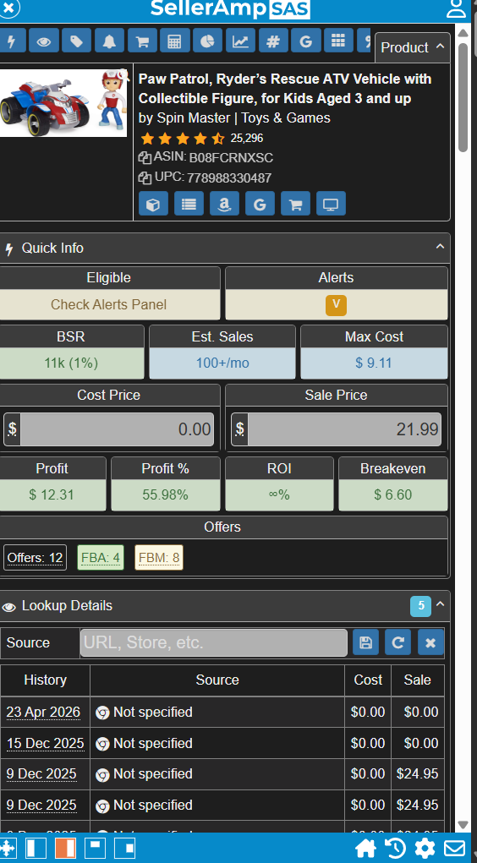Click the grid toolbar icon
Screen dimensions: 477x863
[x=338, y=41]
